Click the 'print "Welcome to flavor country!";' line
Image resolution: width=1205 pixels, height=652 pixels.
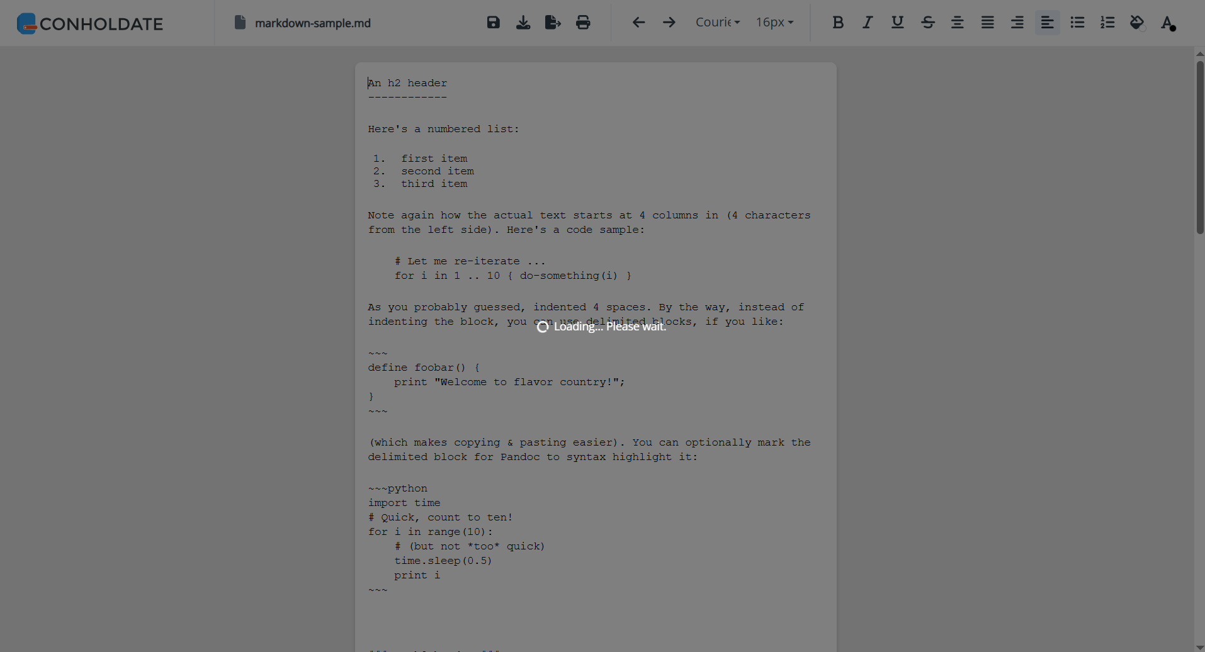[510, 382]
